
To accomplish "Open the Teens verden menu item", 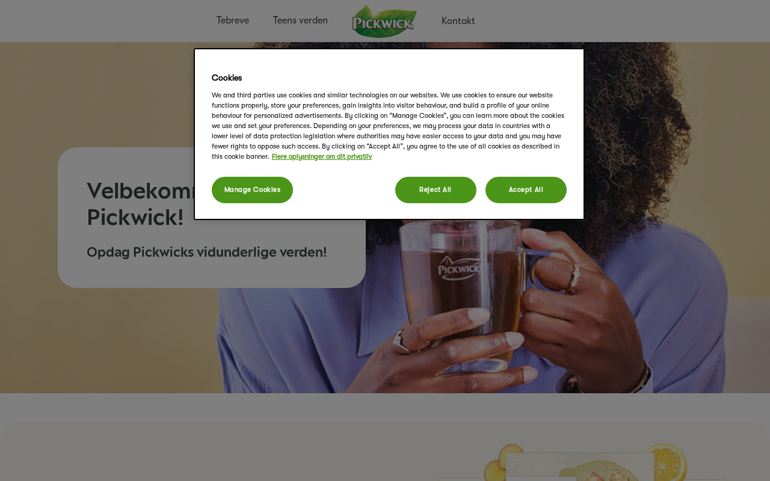I will (x=300, y=20).
